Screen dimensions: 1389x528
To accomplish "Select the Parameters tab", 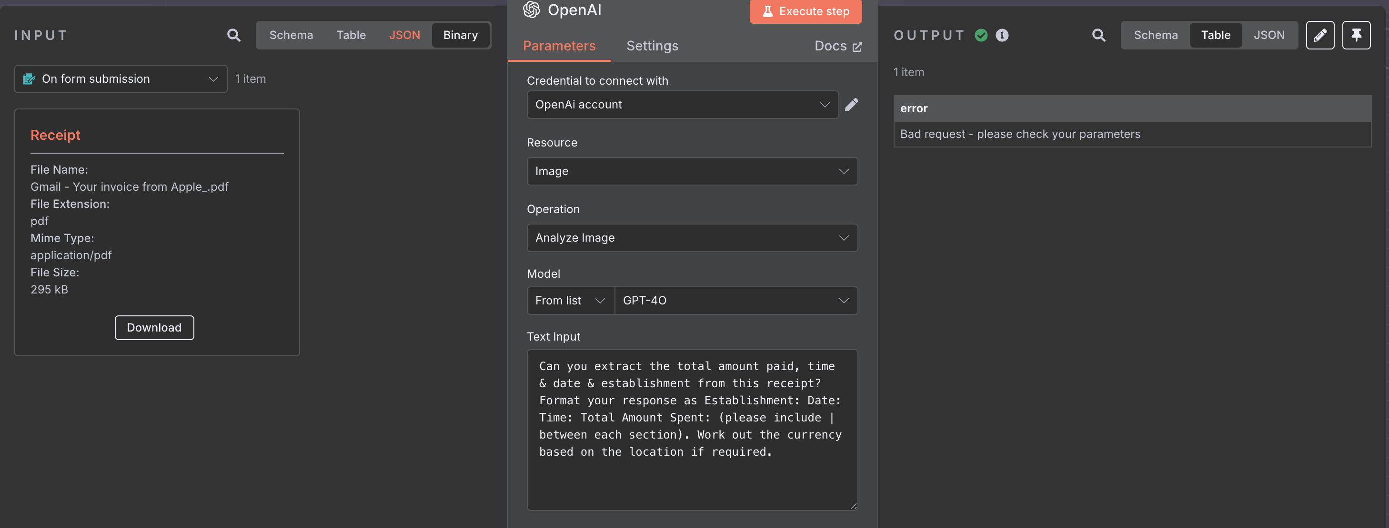I will pos(559,46).
